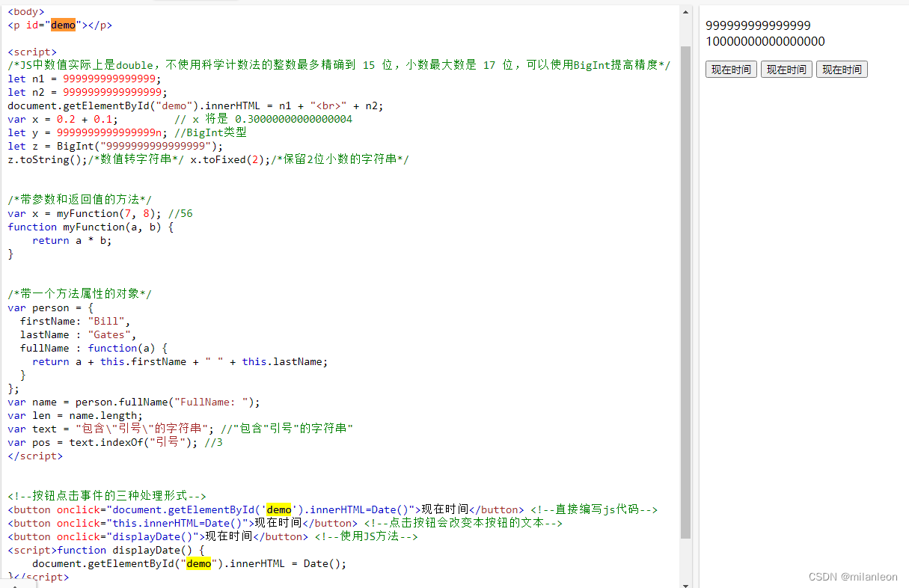
Task: Click the 按钮点击事件的三种处理形式 HTML comment
Action: tap(107, 496)
